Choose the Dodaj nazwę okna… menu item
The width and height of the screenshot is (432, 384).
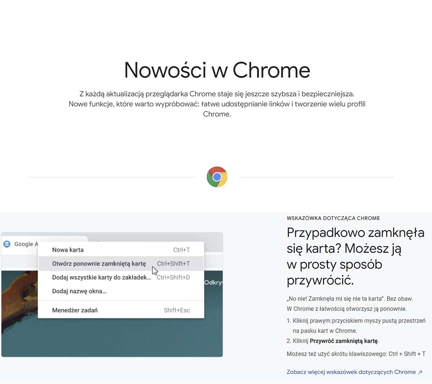tap(121, 291)
